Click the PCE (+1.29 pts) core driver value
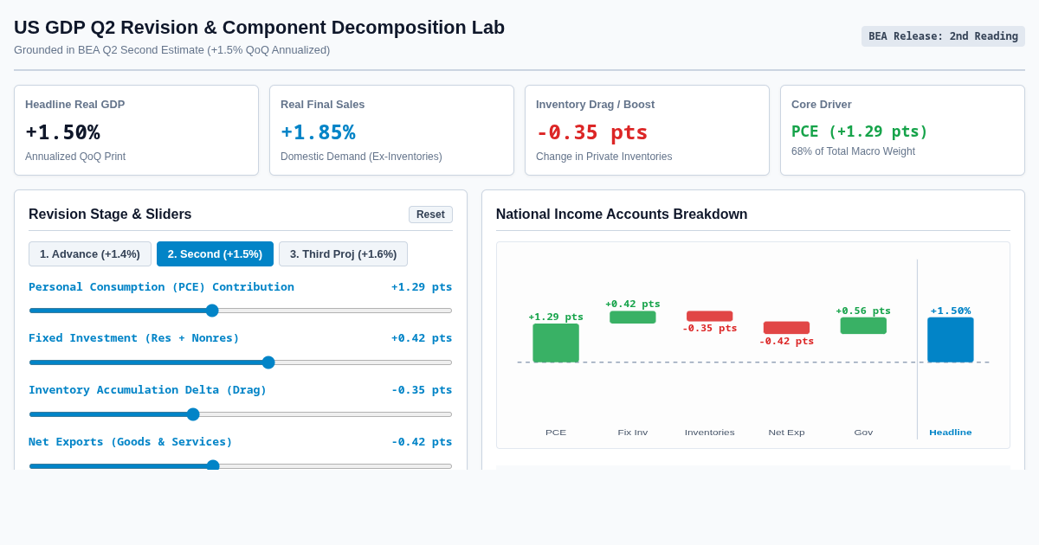This screenshot has height=545, width=1039. coord(860,131)
